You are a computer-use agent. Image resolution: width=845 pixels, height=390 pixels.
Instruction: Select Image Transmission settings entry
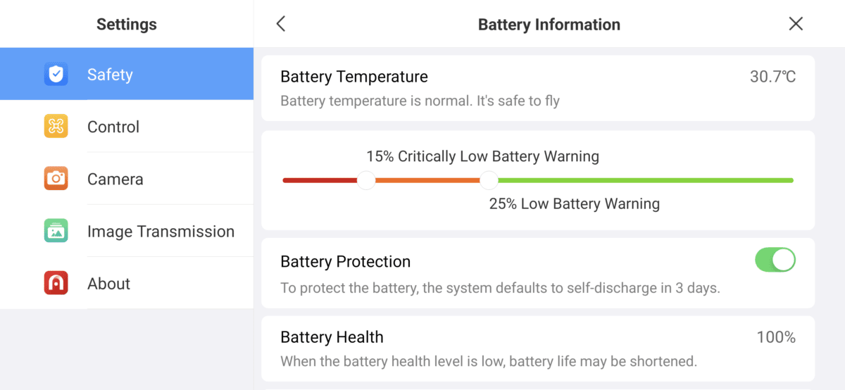coord(127,231)
